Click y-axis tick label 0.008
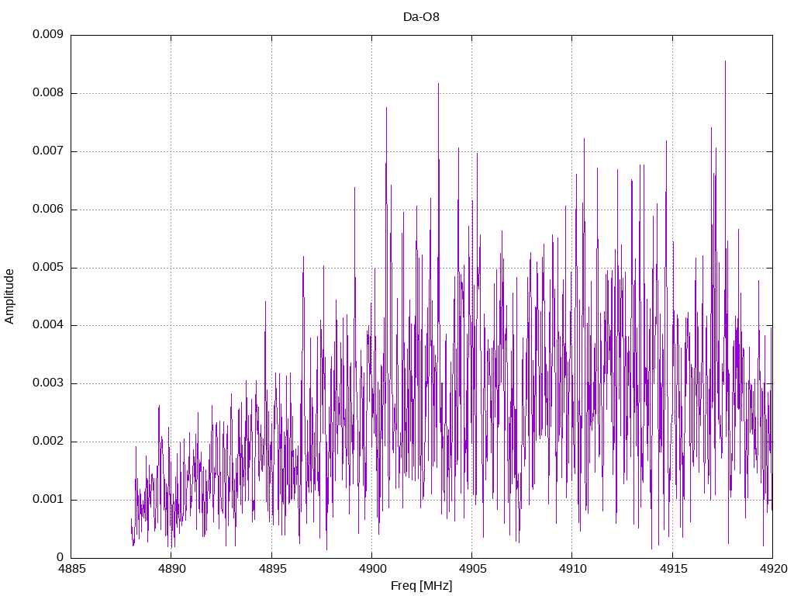 click(48, 93)
